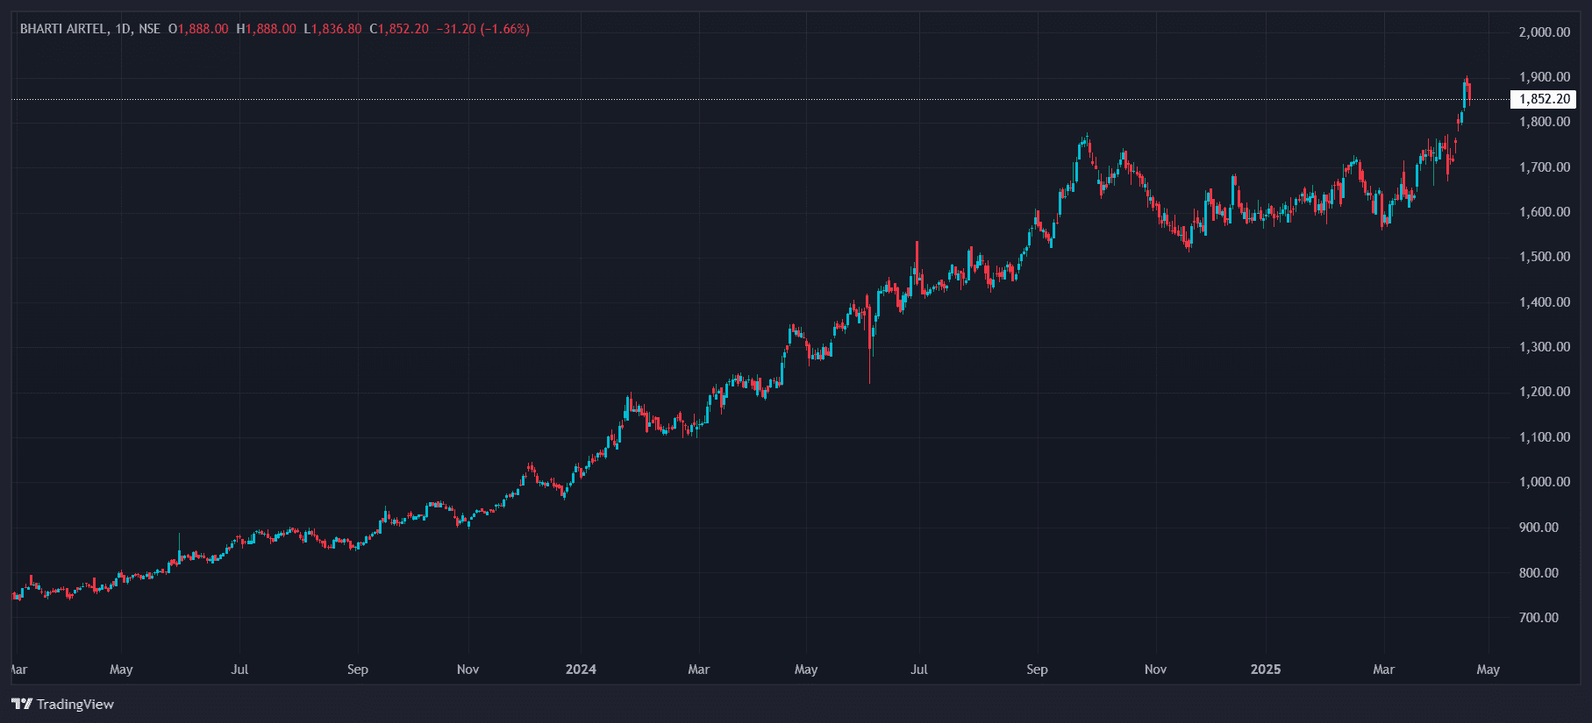Click the 1,800.00 price axis label
Viewport: 1592px width, 723px height.
point(1545,122)
